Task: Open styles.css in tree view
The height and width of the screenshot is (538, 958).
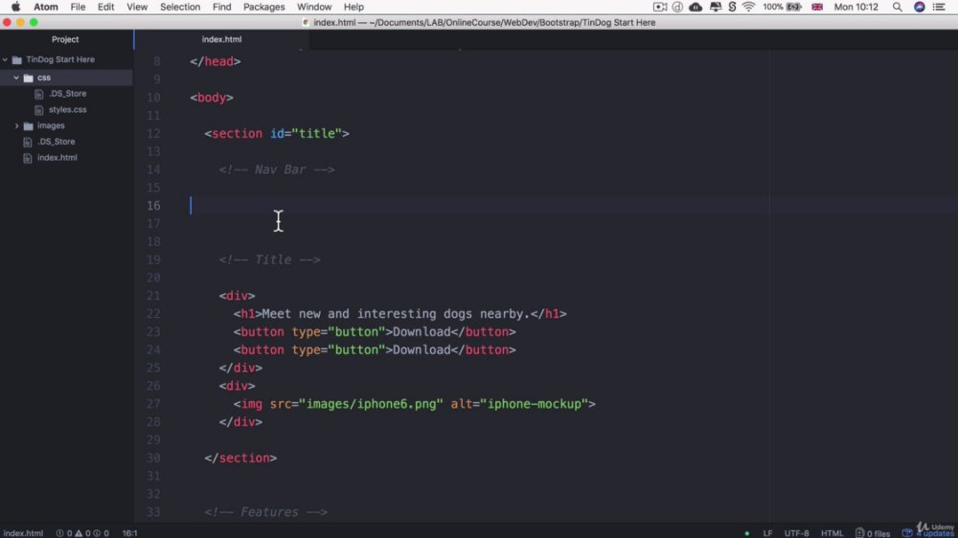Action: 67,109
